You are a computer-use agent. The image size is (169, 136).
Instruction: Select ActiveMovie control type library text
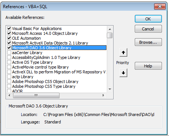(40, 67)
